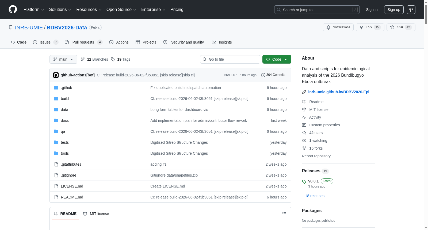The image size is (428, 230).
Task: Click the Search or jump to field
Action: [x=317, y=10]
